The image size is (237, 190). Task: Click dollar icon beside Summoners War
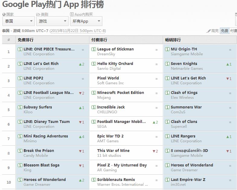167,107
